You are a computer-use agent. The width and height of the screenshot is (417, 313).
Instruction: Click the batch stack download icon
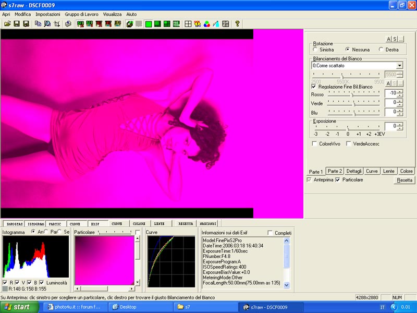(x=68, y=23)
